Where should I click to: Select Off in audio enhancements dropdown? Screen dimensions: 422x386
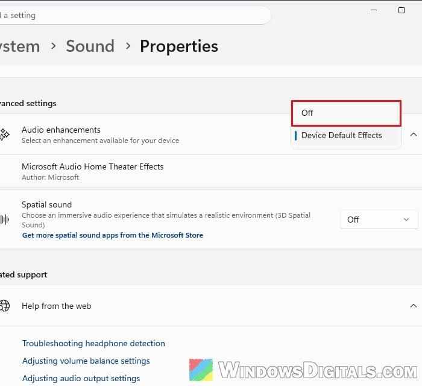346,113
